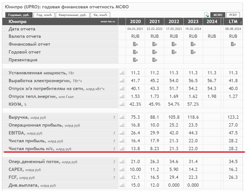Click the Юнипро company name header
Screen dimensions: 249x191
coord(18,22)
